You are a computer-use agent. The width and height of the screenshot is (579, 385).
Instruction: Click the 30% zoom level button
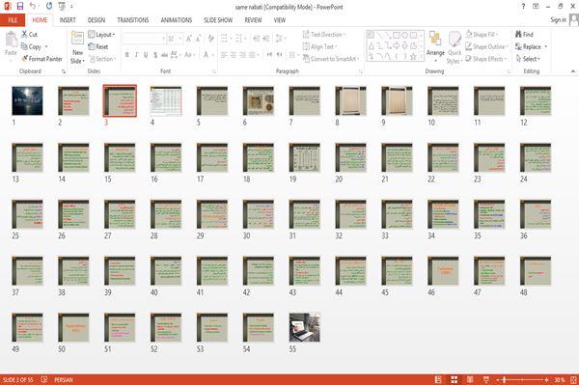coord(560,379)
